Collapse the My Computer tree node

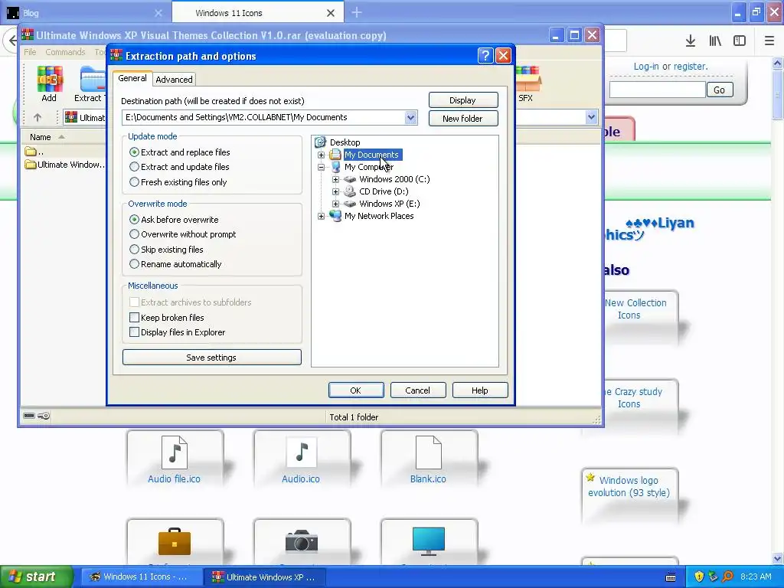(321, 167)
